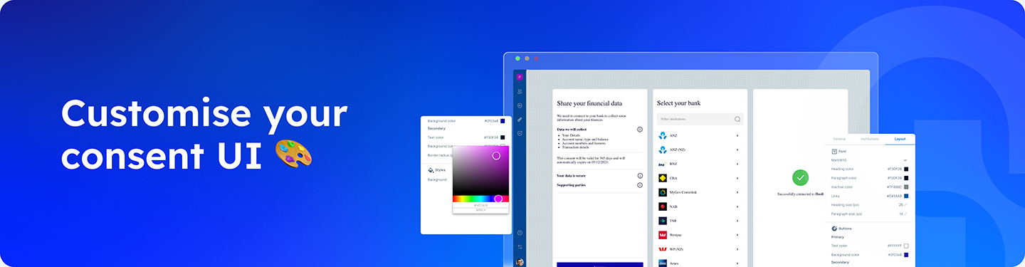Click the Filter institutions search field
This screenshot has height=267, width=1025.
700,119
